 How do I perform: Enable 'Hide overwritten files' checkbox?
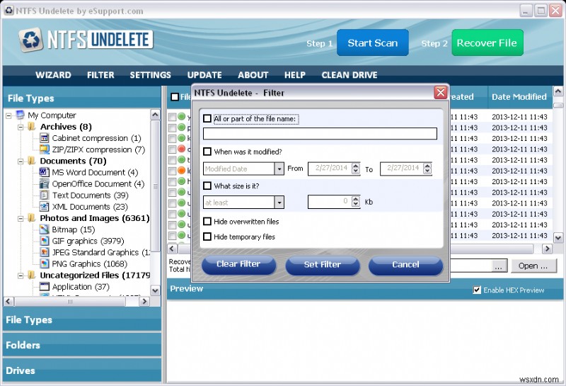[207, 221]
